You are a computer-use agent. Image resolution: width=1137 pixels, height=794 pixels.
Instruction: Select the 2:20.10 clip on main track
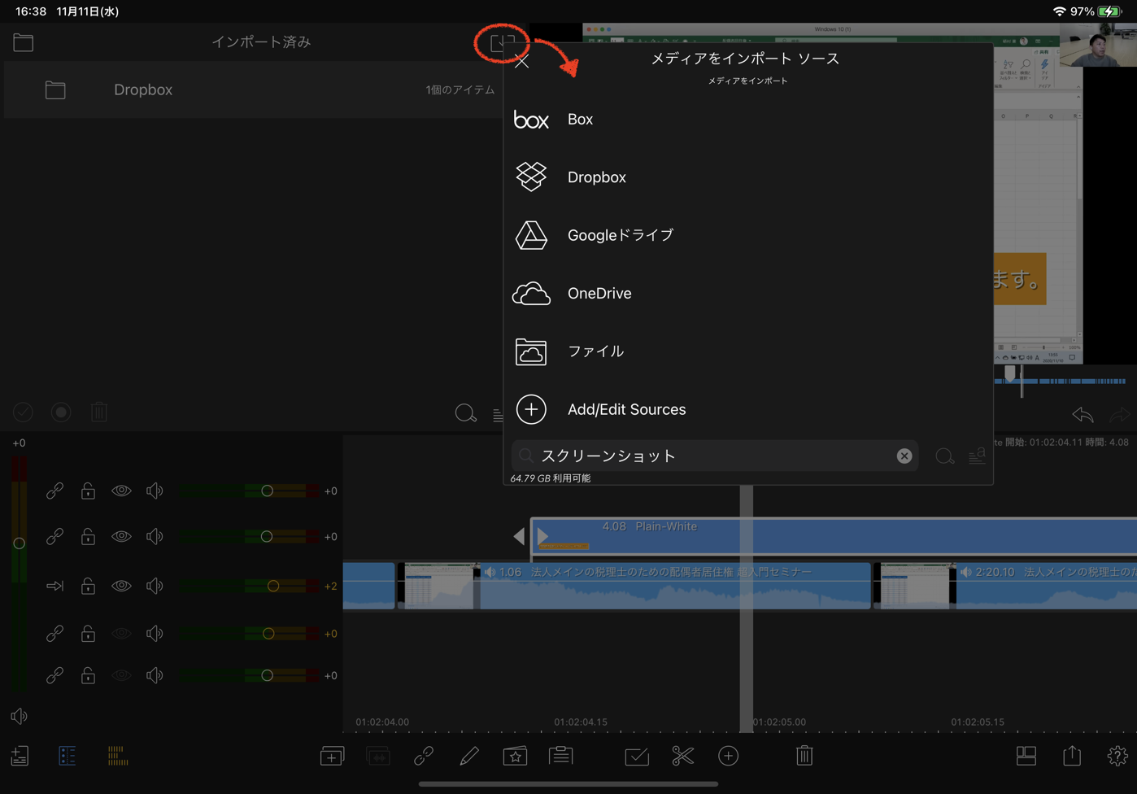point(1006,586)
